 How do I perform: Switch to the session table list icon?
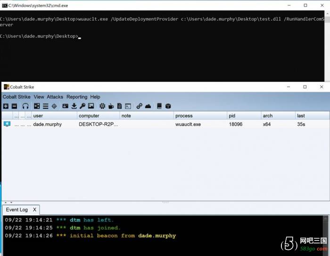[x=45, y=106]
